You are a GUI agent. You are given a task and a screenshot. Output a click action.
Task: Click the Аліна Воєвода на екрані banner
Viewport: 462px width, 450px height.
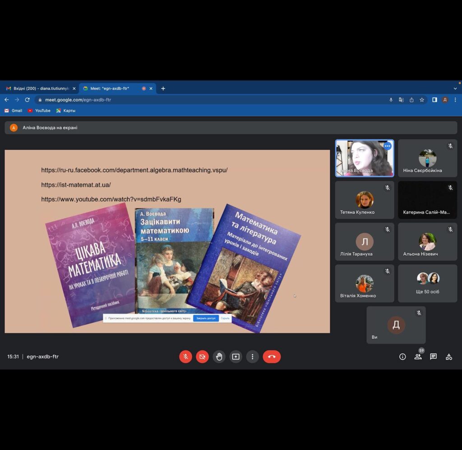231,128
